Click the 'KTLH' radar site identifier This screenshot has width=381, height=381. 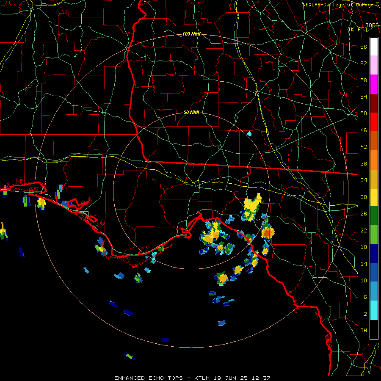203,378
